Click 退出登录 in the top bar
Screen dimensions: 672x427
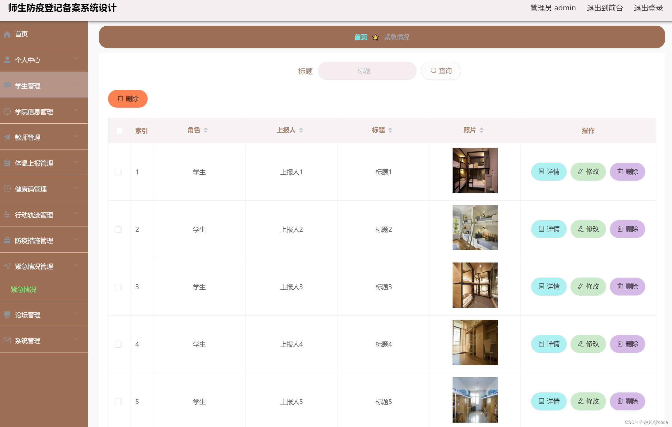point(648,8)
